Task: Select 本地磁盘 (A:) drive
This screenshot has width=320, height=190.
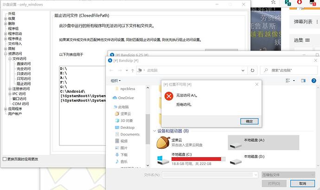Action: coord(263,143)
